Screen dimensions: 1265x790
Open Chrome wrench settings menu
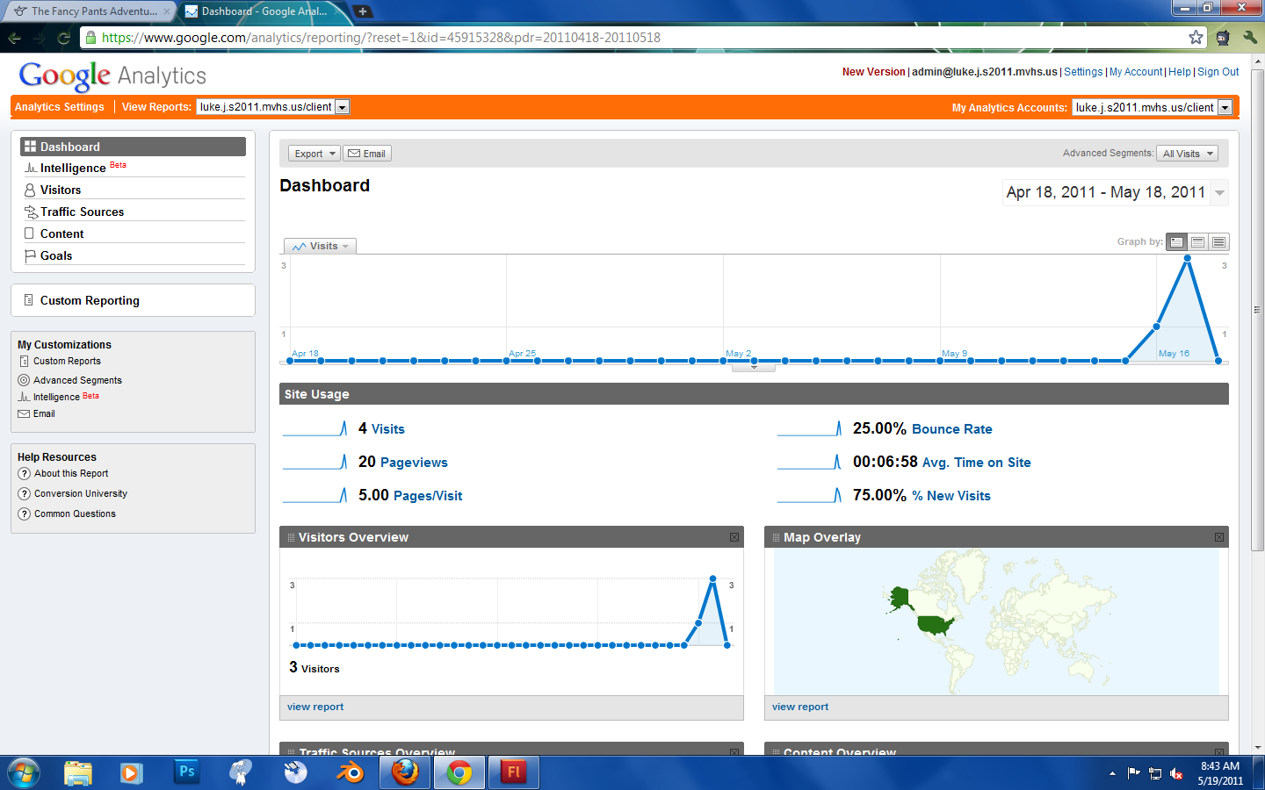click(x=1249, y=37)
